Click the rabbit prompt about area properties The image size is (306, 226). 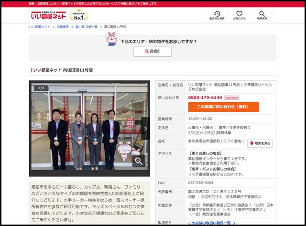(158, 42)
